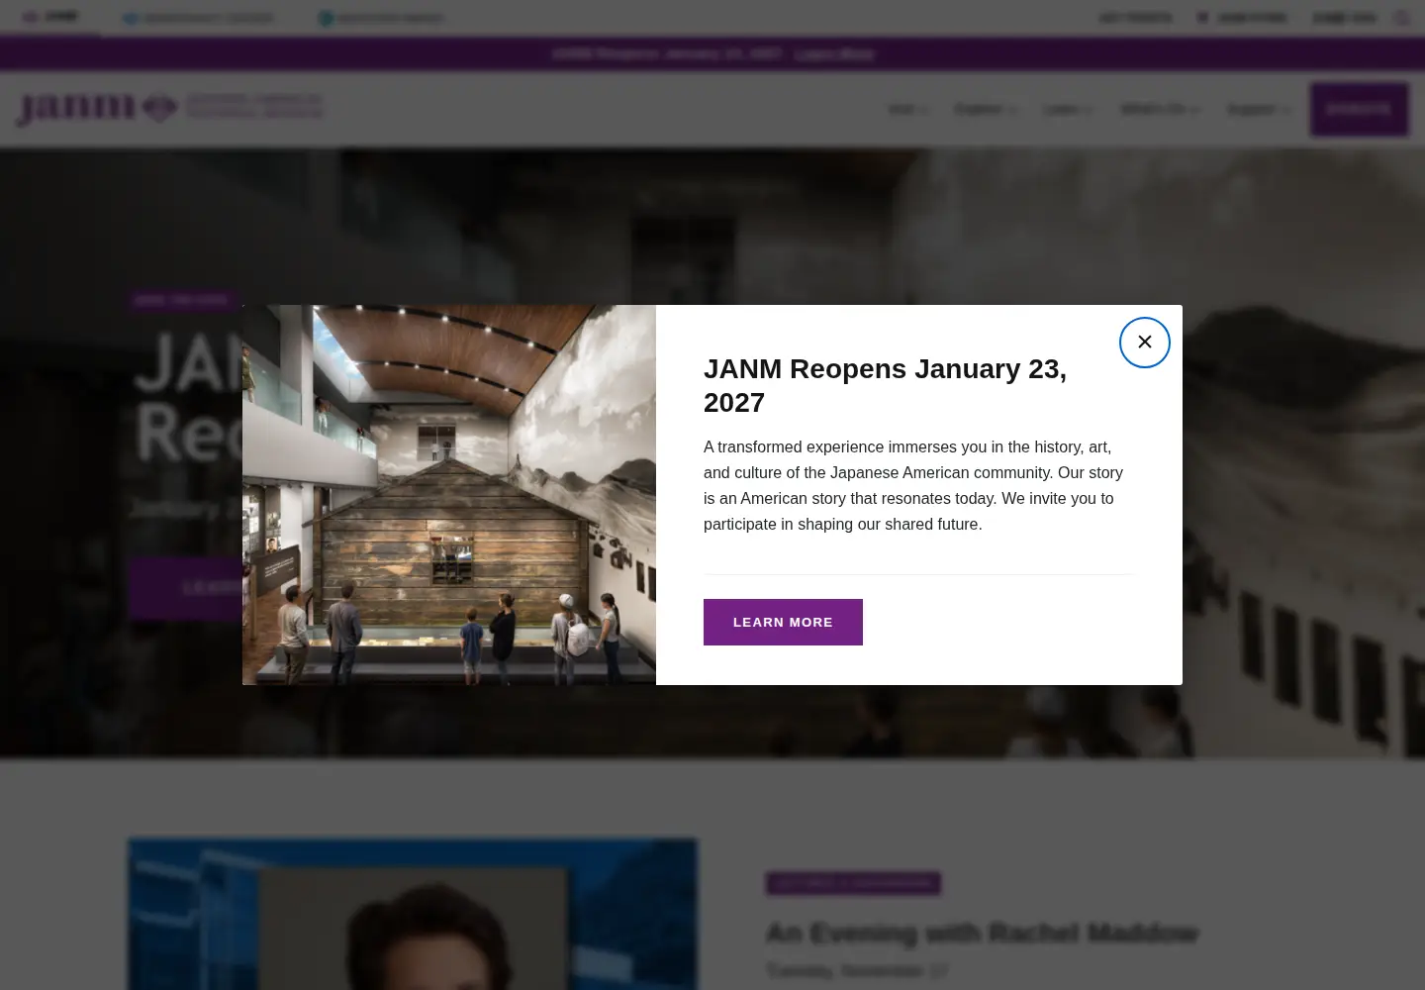Open the search magnifier icon in top bar
Image resolution: width=1425 pixels, height=990 pixels.
pos(1402,18)
